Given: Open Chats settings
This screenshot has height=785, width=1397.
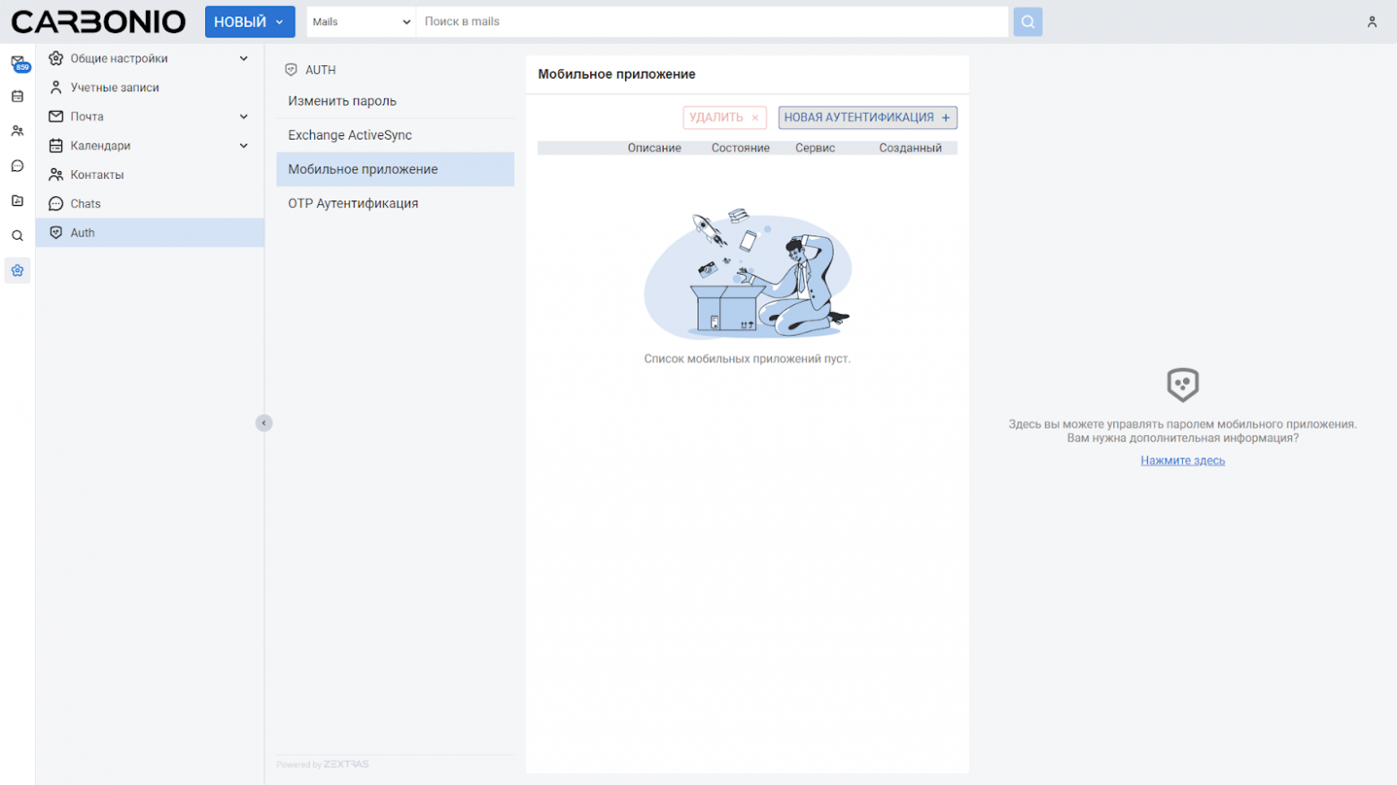Looking at the screenshot, I should tap(150, 203).
